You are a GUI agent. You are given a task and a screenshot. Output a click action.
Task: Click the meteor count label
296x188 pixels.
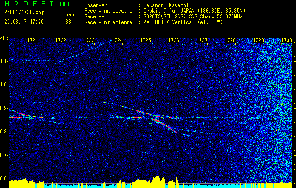pos(67,15)
